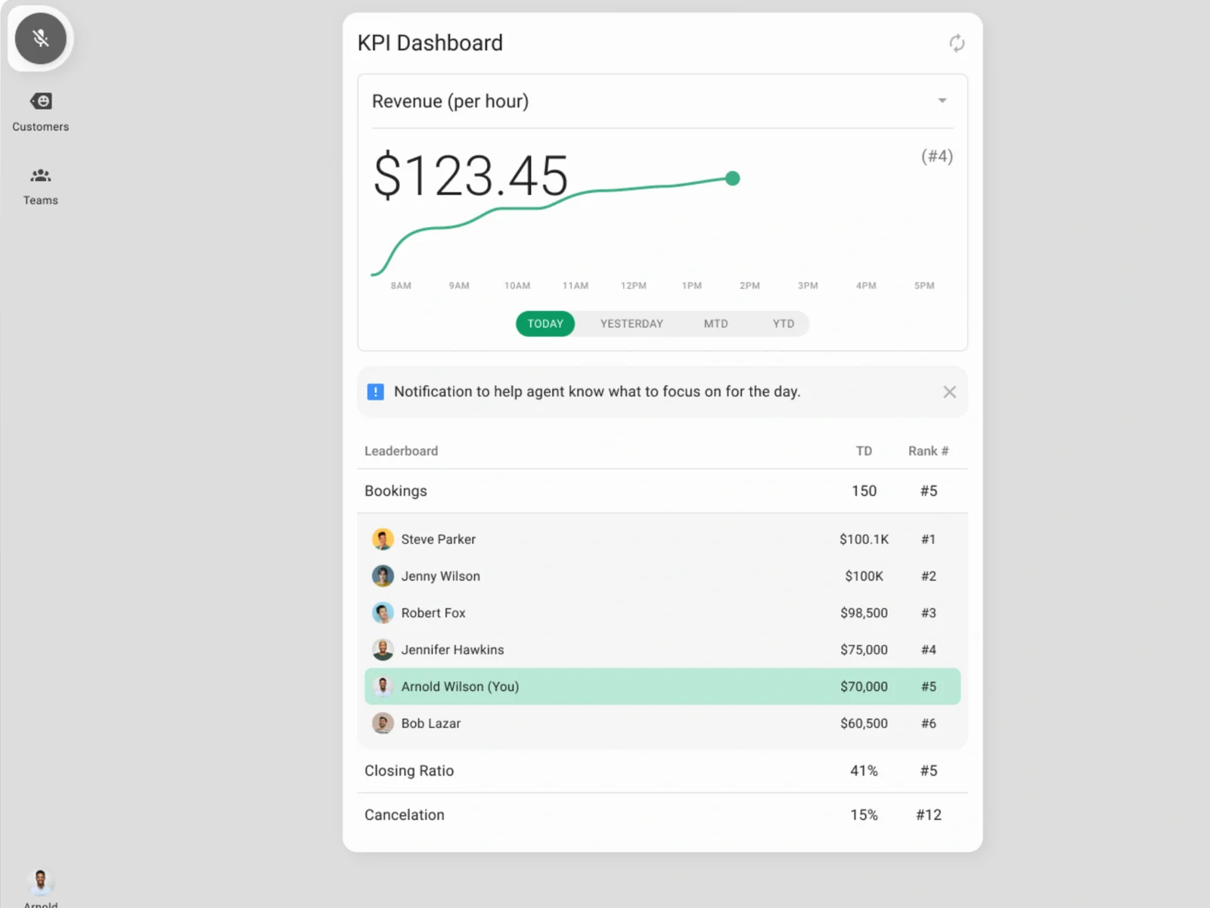The width and height of the screenshot is (1210, 908).
Task: Select the Jenny Wilson name
Action: tap(441, 576)
